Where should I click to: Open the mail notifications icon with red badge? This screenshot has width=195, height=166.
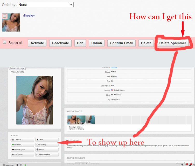[x=186, y=165]
